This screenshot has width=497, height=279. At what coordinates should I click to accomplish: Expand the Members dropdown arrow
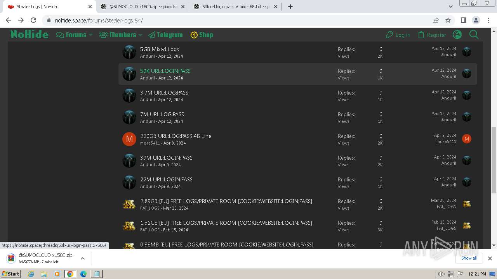tap(141, 35)
